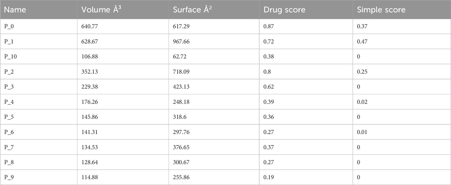Click surface value 967.66 for P_1
Screen dimensions: 451x185
click(x=181, y=42)
